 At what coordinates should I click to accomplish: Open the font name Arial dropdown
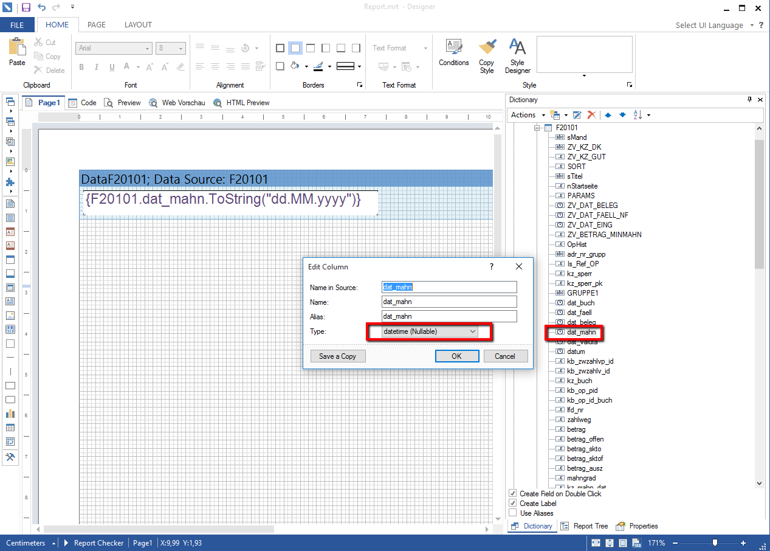148,49
